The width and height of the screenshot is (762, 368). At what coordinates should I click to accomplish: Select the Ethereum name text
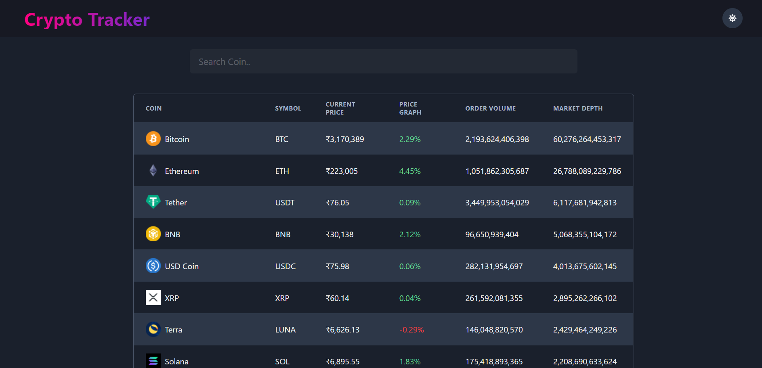(x=182, y=171)
